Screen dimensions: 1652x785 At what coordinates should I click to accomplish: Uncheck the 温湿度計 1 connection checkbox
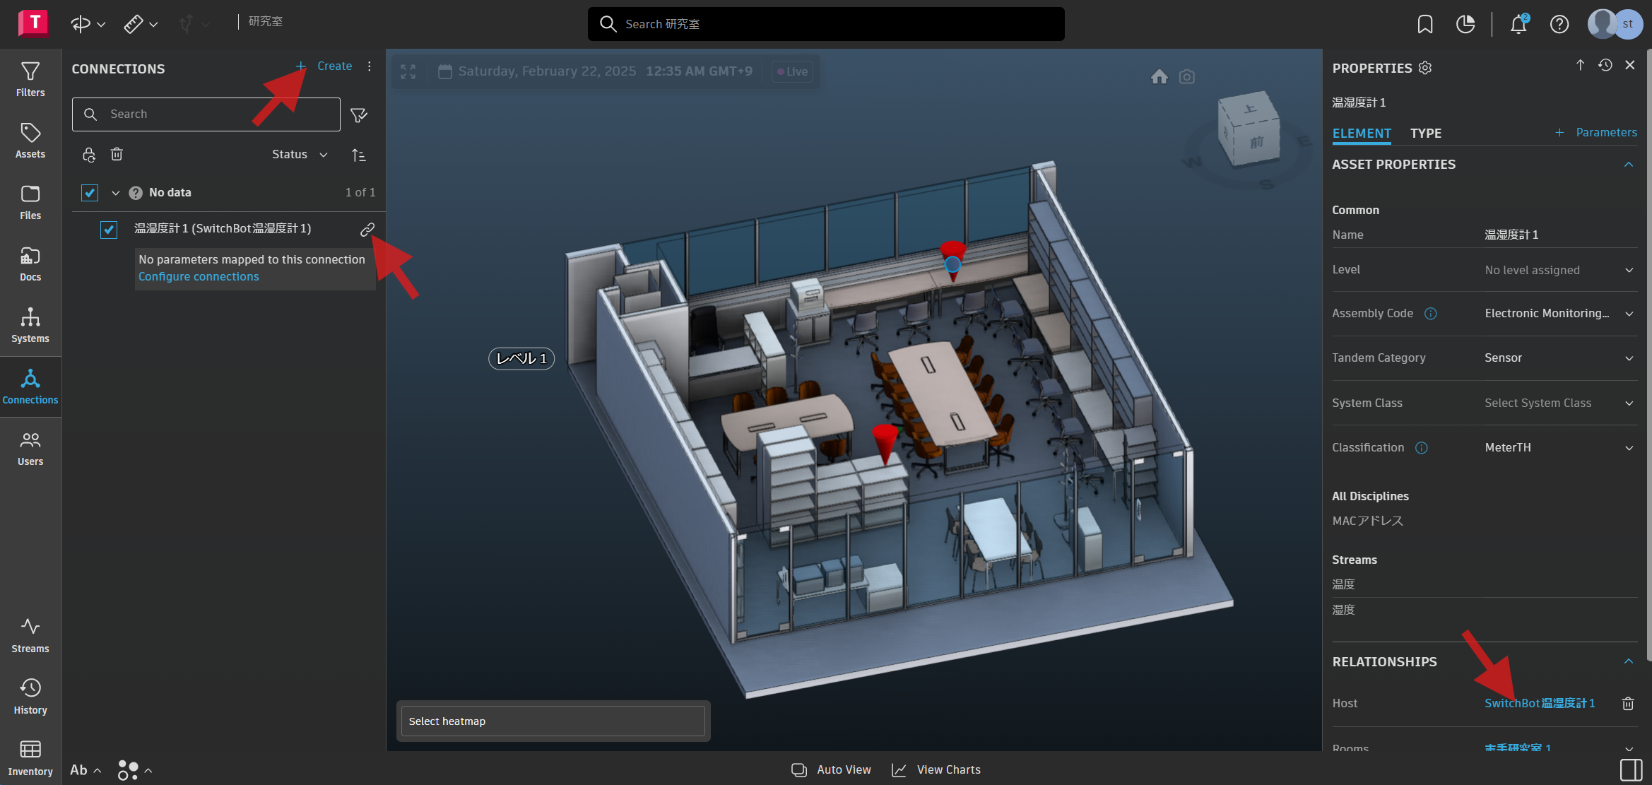pos(109,230)
